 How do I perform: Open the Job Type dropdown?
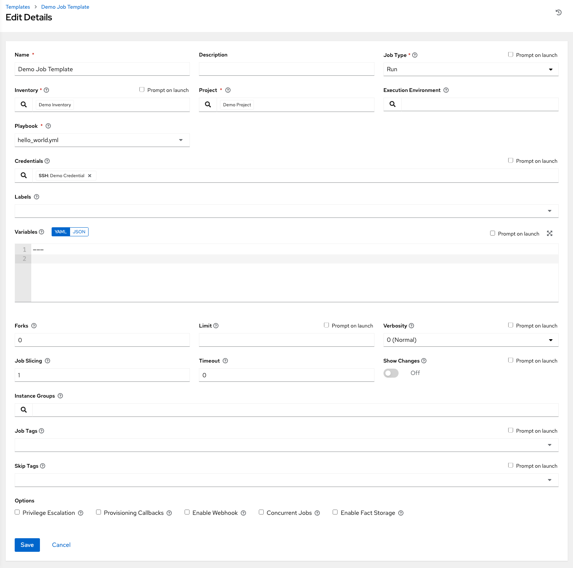coord(550,69)
